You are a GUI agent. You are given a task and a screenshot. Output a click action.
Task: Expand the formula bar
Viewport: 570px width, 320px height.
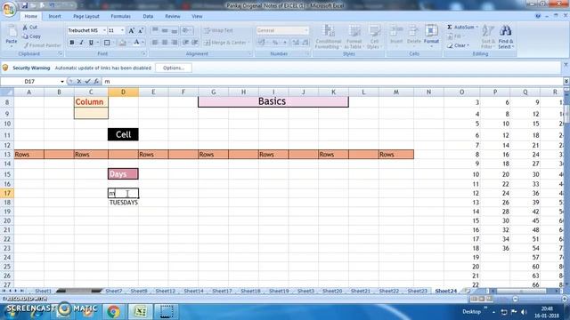[566, 82]
